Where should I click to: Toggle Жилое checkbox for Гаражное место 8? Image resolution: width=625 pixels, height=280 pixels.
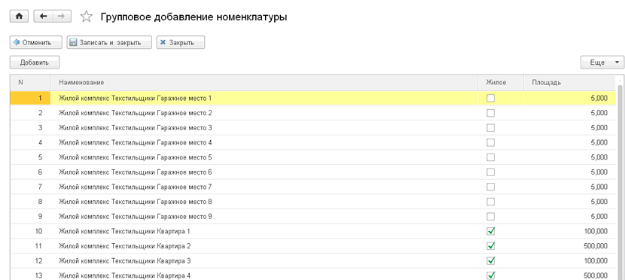(491, 202)
